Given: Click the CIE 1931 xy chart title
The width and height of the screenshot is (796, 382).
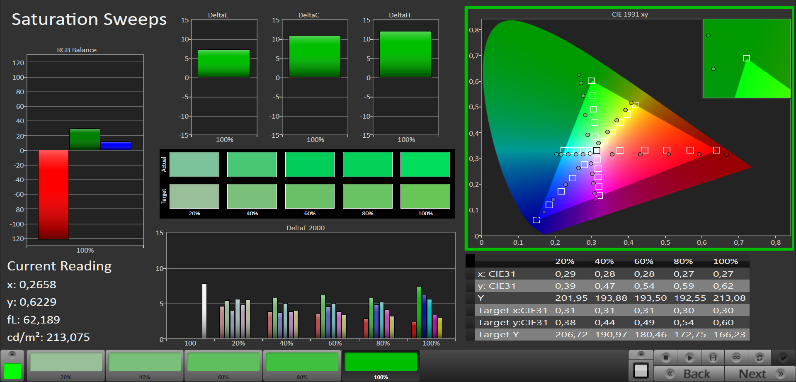Looking at the screenshot, I should [x=630, y=15].
